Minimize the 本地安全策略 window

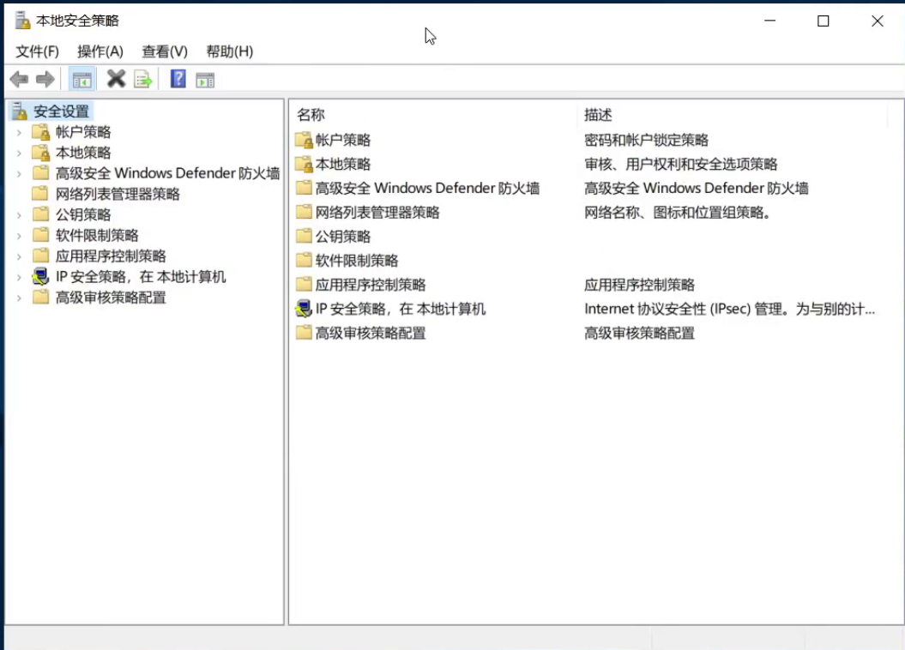[x=770, y=21]
